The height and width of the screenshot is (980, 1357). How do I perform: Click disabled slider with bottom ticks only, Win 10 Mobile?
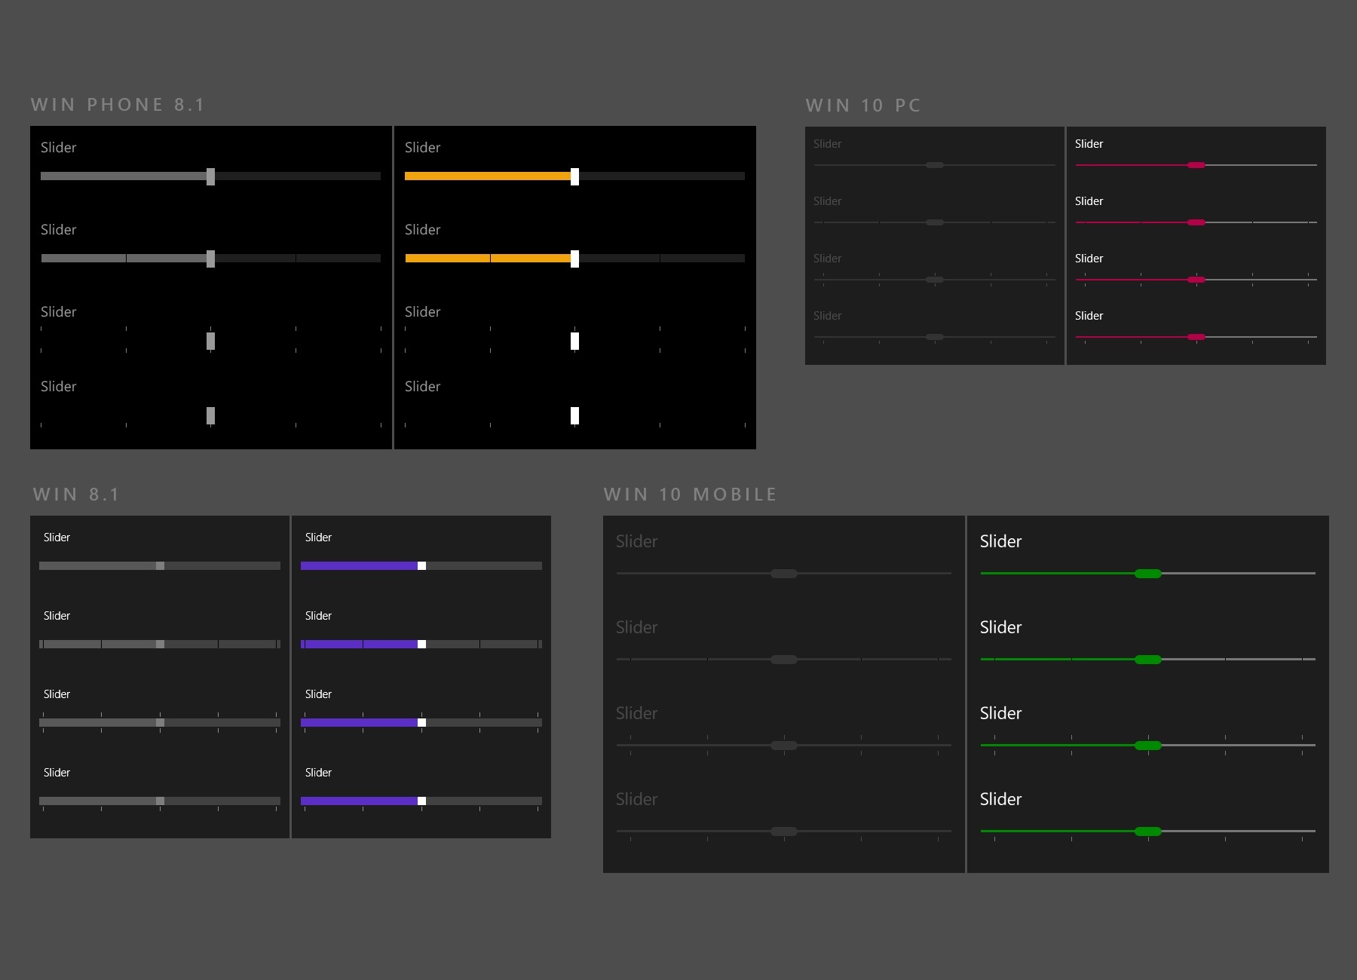784,834
